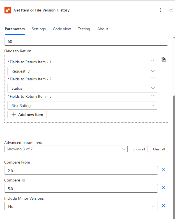Expand the Request ID field dropdown

[x=82, y=71]
